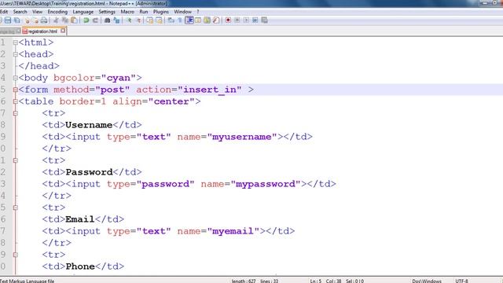Click the Print toolbar icon
Image resolution: width=503 pixels, height=283 pixels.
(x=44, y=20)
